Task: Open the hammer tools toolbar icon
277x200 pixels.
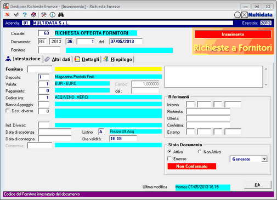Action: 44,15
